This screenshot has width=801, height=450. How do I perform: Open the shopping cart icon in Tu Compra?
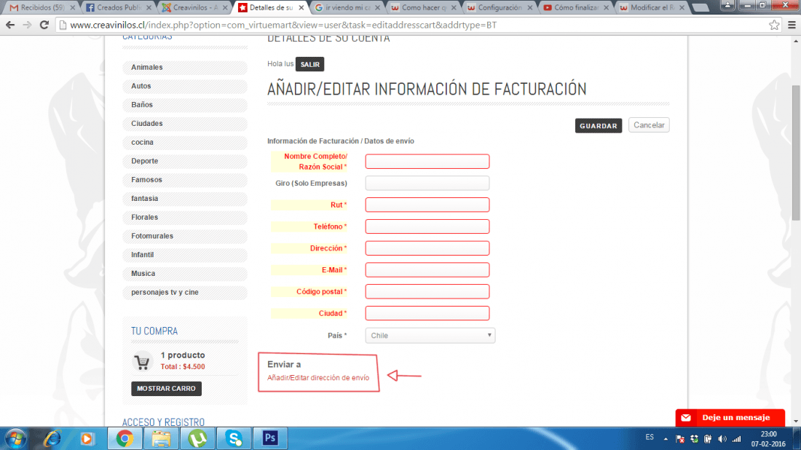[x=142, y=361]
